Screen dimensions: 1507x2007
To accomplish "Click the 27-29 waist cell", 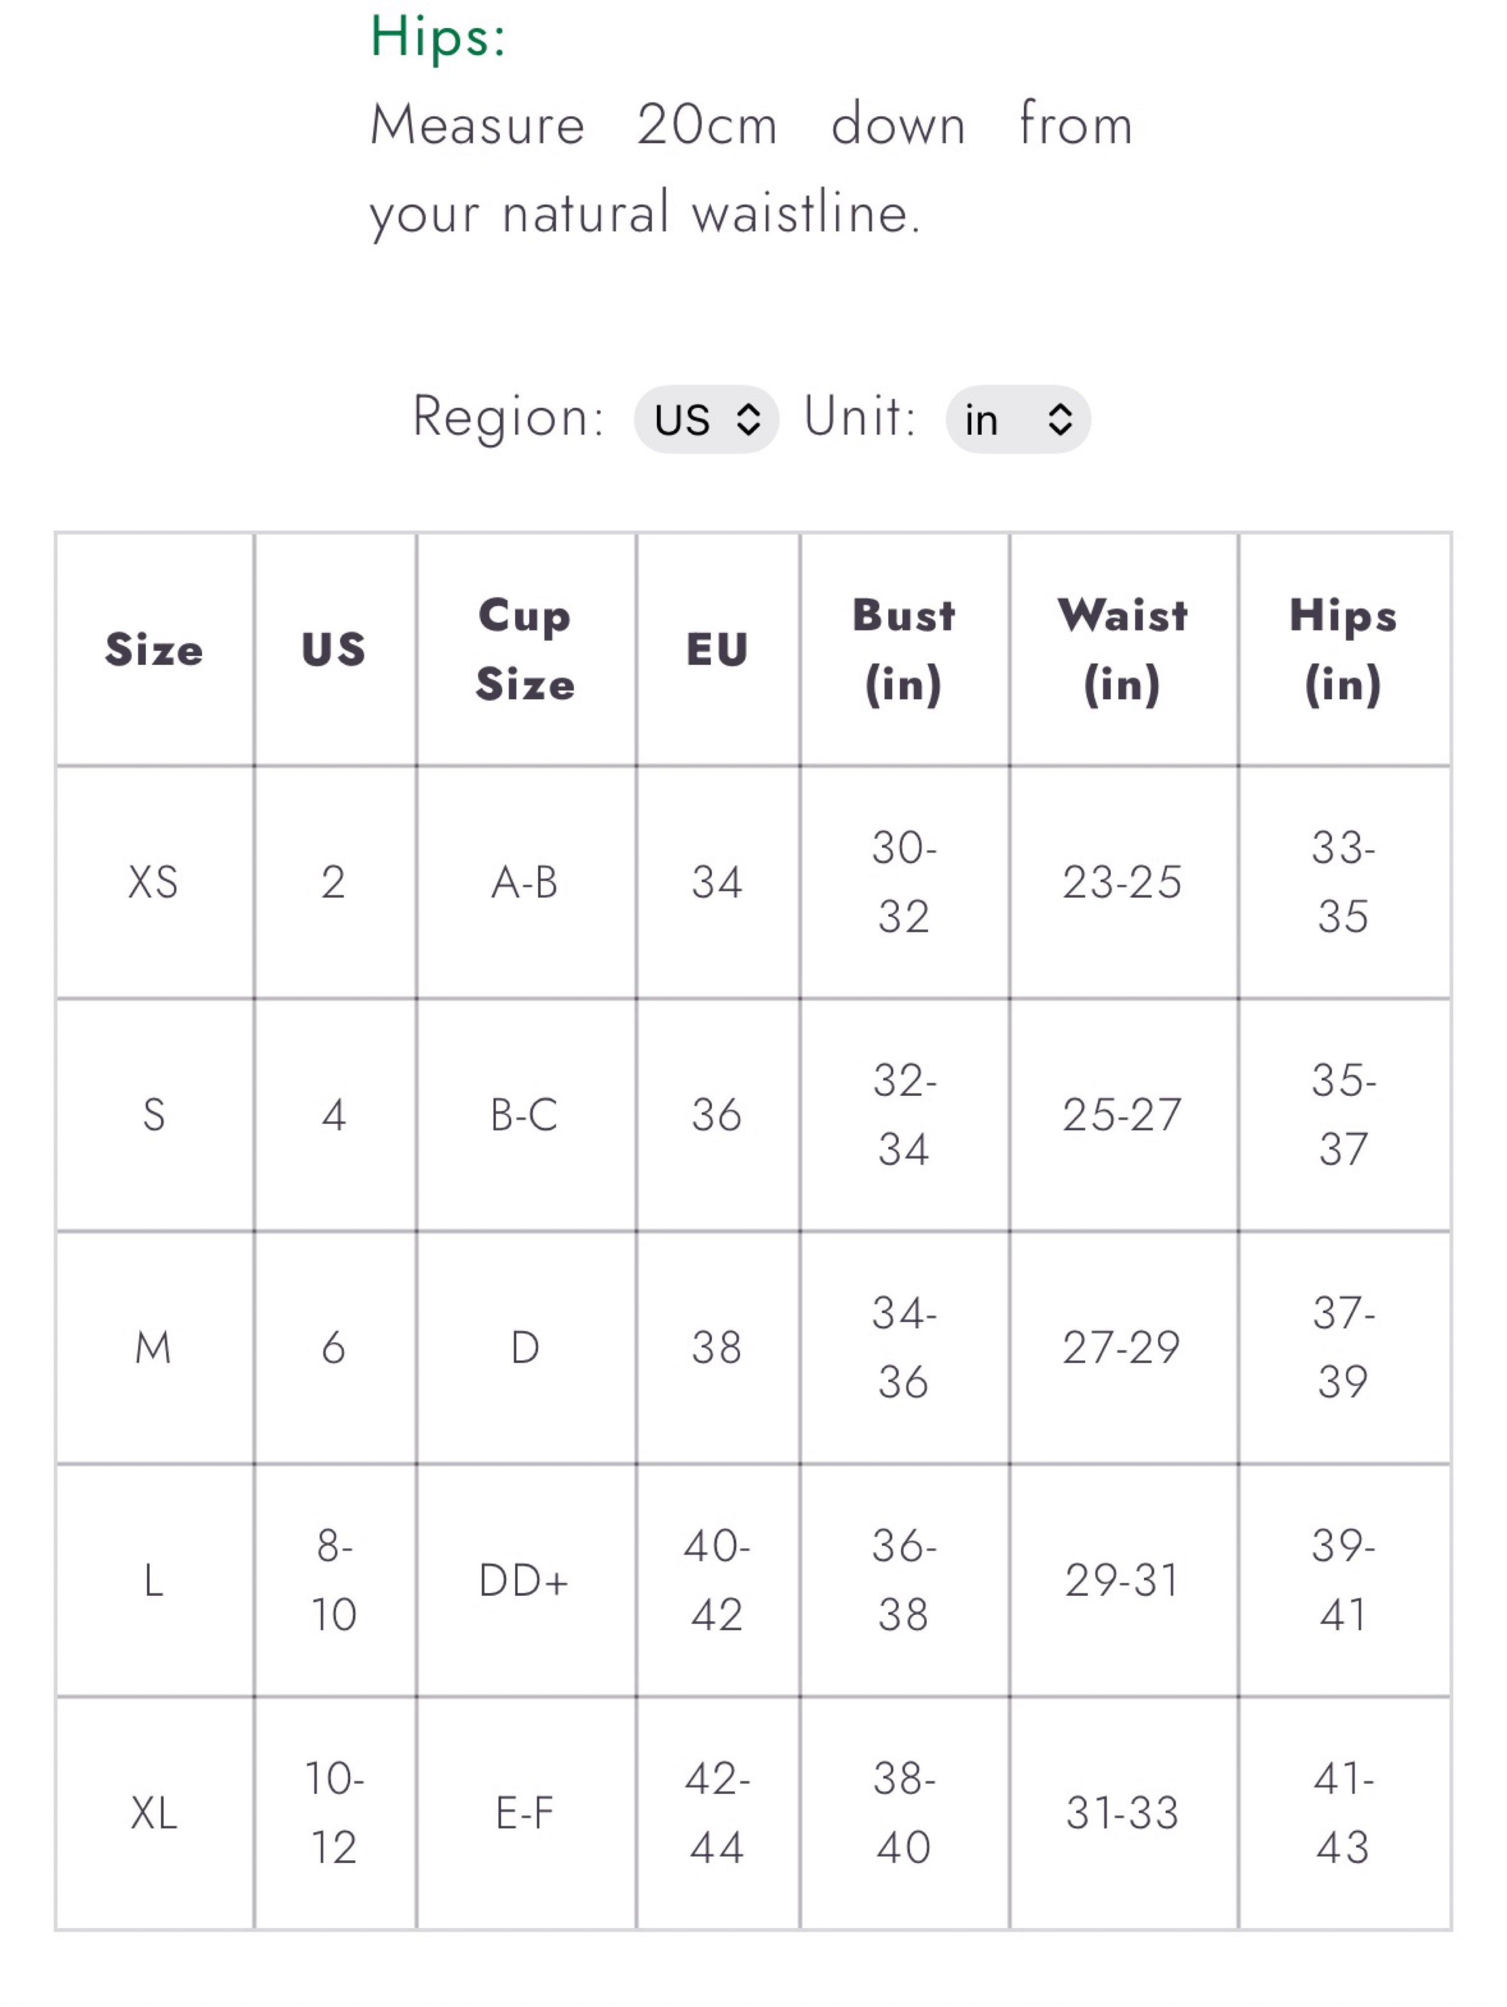I will point(1123,1347).
